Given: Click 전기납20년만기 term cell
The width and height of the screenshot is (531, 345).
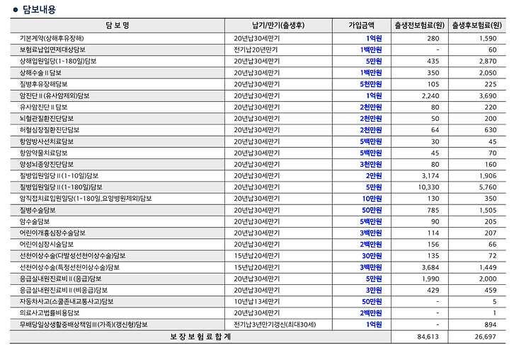Looking at the screenshot, I should click(x=256, y=49).
